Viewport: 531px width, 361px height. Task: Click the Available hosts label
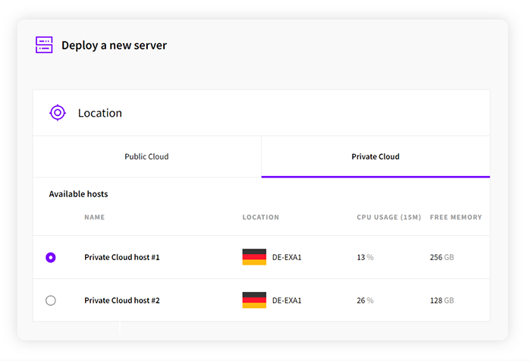79,194
